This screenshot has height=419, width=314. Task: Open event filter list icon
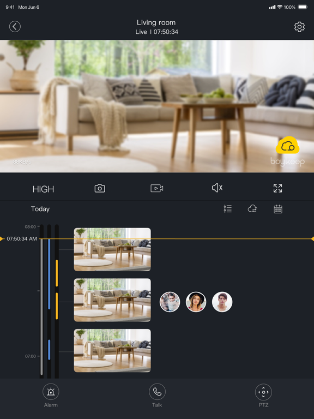tap(228, 209)
